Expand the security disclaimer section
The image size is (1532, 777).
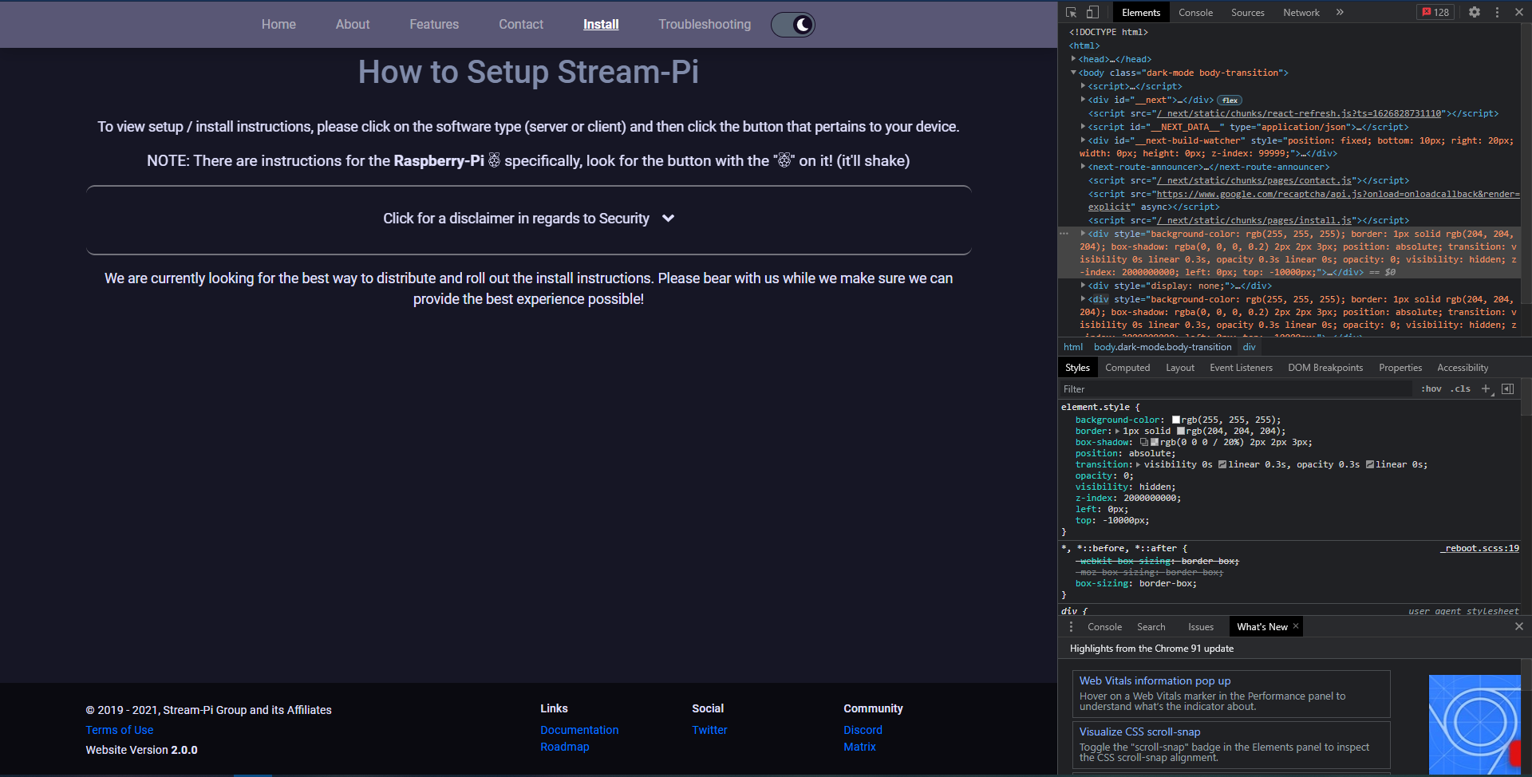(x=528, y=219)
